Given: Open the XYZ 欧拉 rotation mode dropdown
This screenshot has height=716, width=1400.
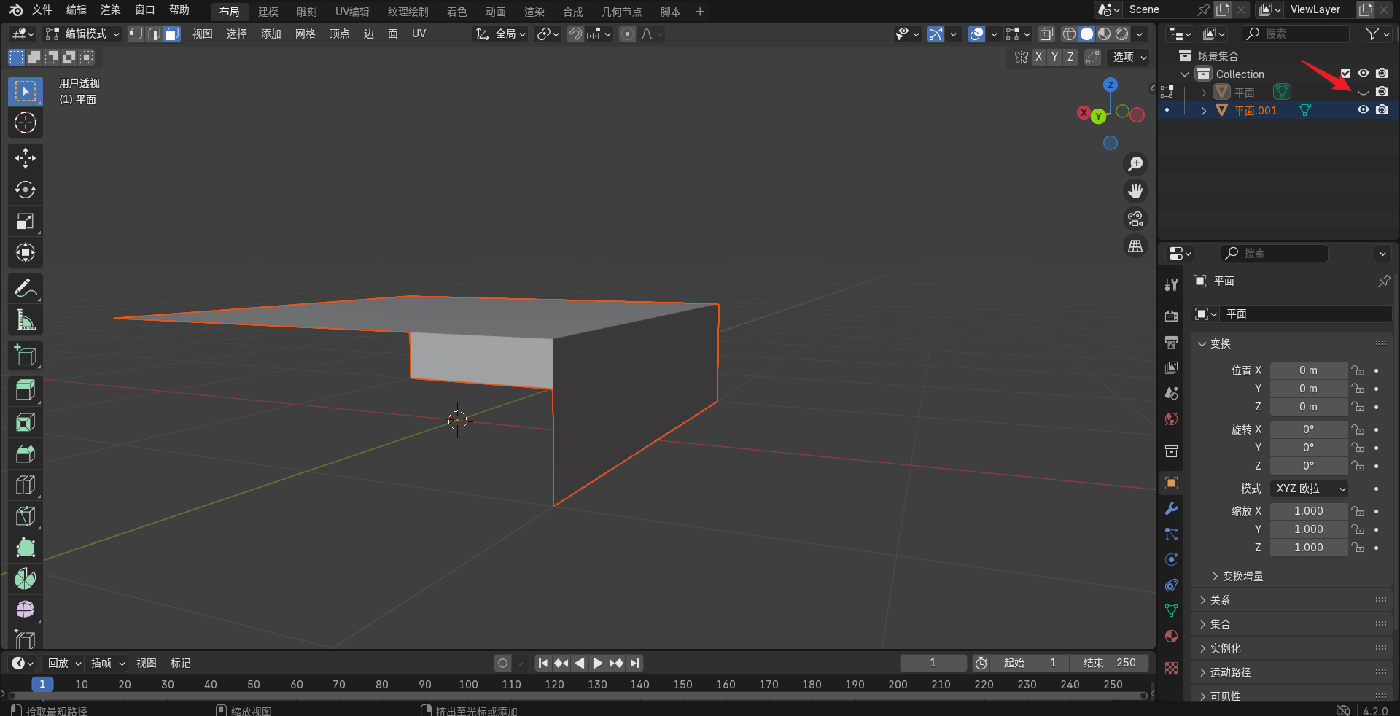Looking at the screenshot, I should 1309,489.
